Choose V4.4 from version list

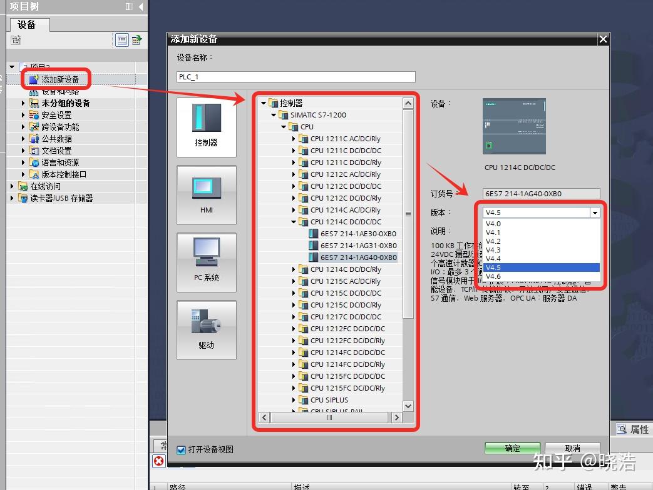pos(542,259)
